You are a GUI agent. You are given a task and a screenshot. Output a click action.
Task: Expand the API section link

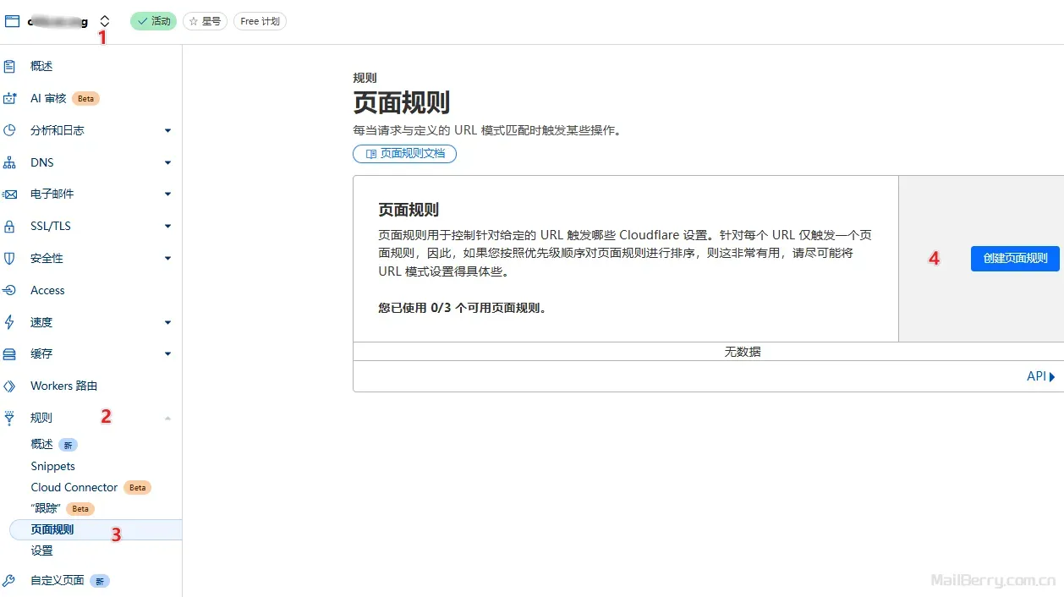[x=1041, y=376]
